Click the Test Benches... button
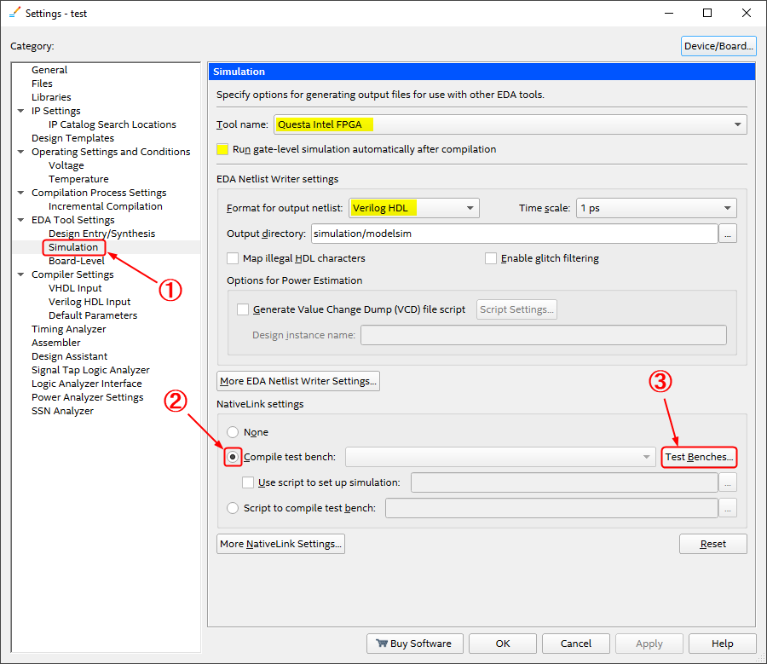Screen dimensions: 767x664 (x=699, y=457)
